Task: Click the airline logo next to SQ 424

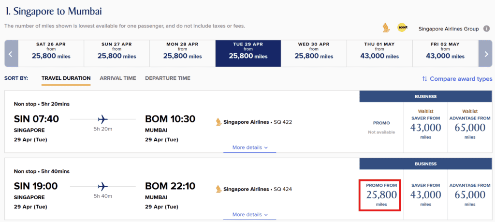Action: pos(218,189)
